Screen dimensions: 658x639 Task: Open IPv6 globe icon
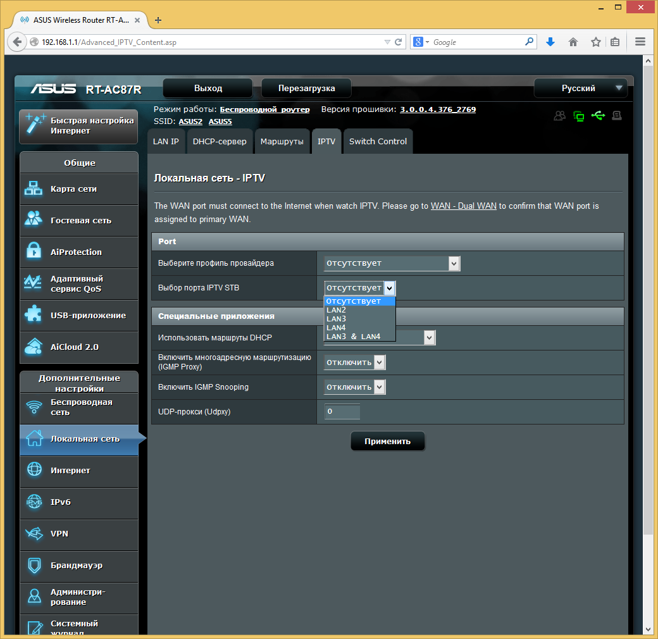[x=34, y=501]
